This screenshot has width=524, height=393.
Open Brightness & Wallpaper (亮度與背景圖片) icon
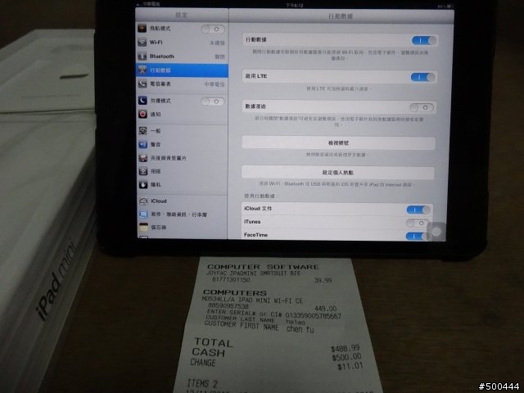[x=143, y=158]
